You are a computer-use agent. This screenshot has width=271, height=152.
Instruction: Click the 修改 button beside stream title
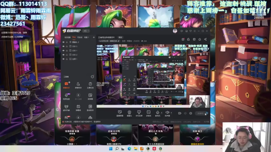(120, 37)
